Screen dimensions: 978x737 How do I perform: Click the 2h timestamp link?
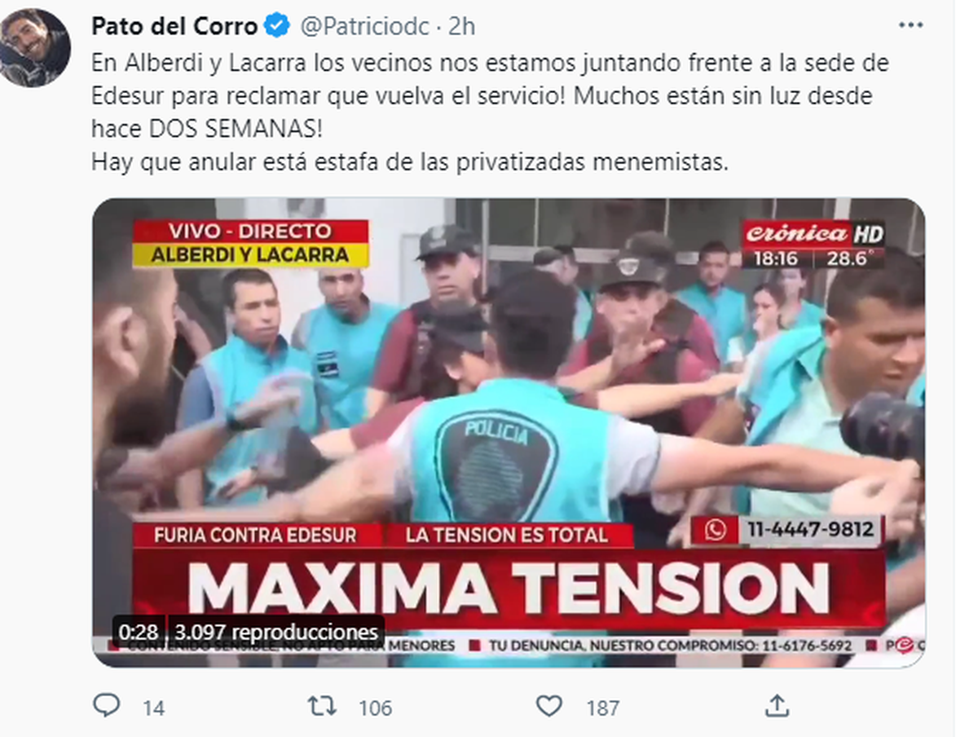click(x=461, y=26)
